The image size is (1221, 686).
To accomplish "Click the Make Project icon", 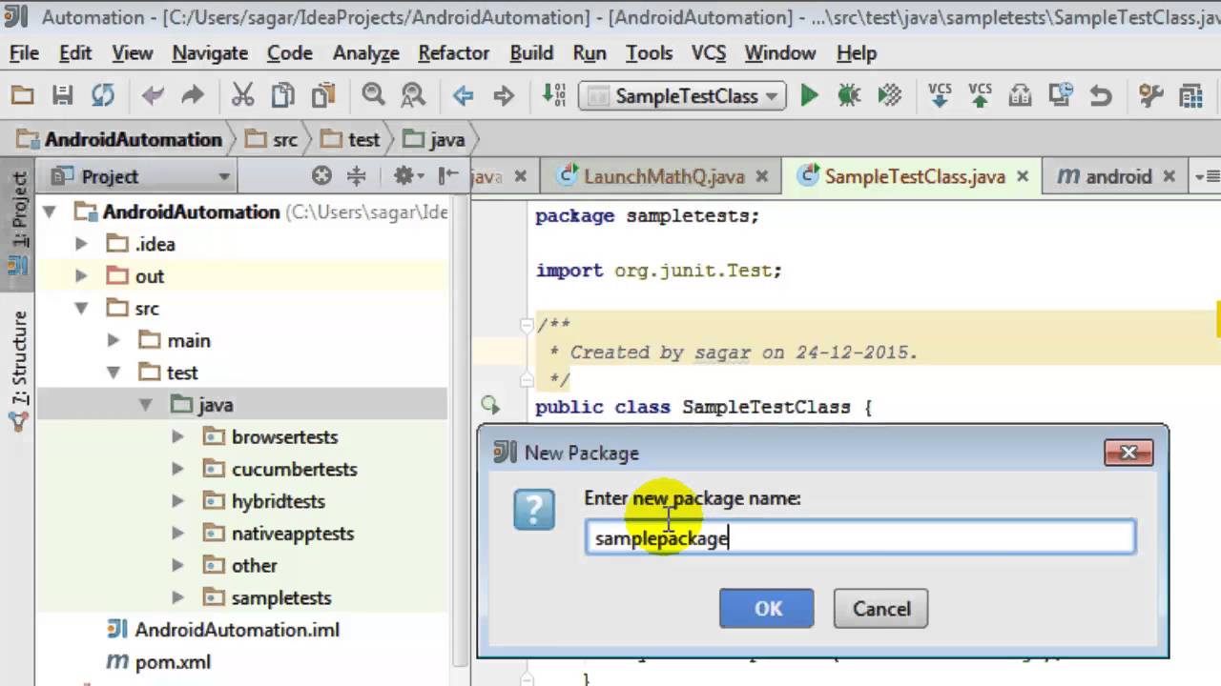I will point(553,95).
